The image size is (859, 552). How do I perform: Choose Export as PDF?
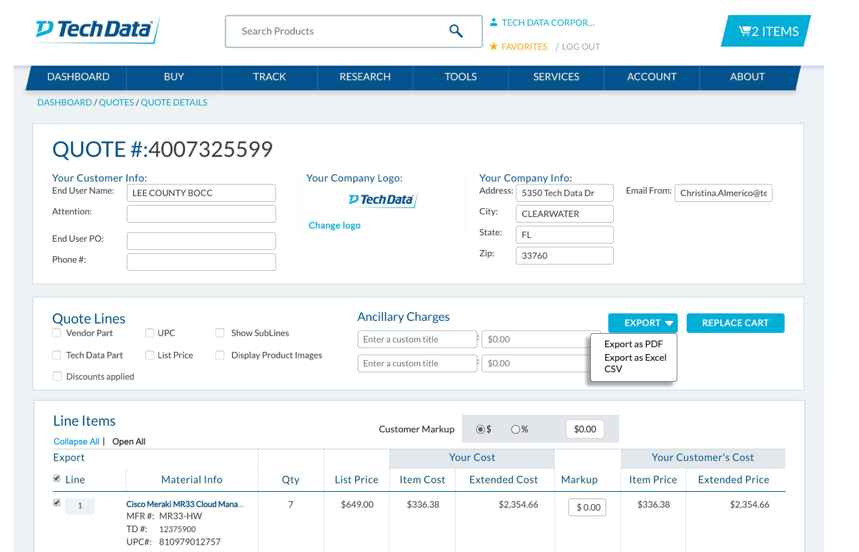633,344
